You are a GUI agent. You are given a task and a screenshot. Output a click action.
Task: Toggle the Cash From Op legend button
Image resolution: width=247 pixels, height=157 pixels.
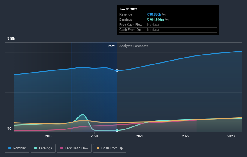click(110, 148)
